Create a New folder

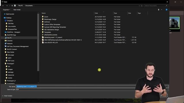[x=17, y=10]
